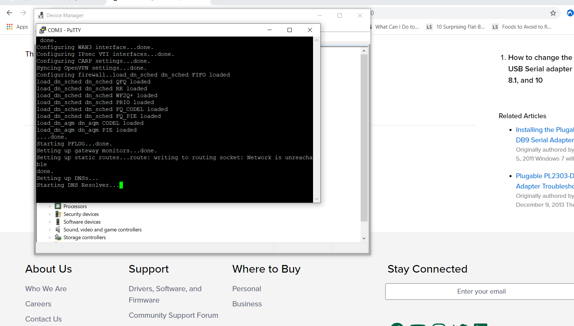Click LS favicon of 10 Surprising Flat-B bookmark

tap(429, 27)
